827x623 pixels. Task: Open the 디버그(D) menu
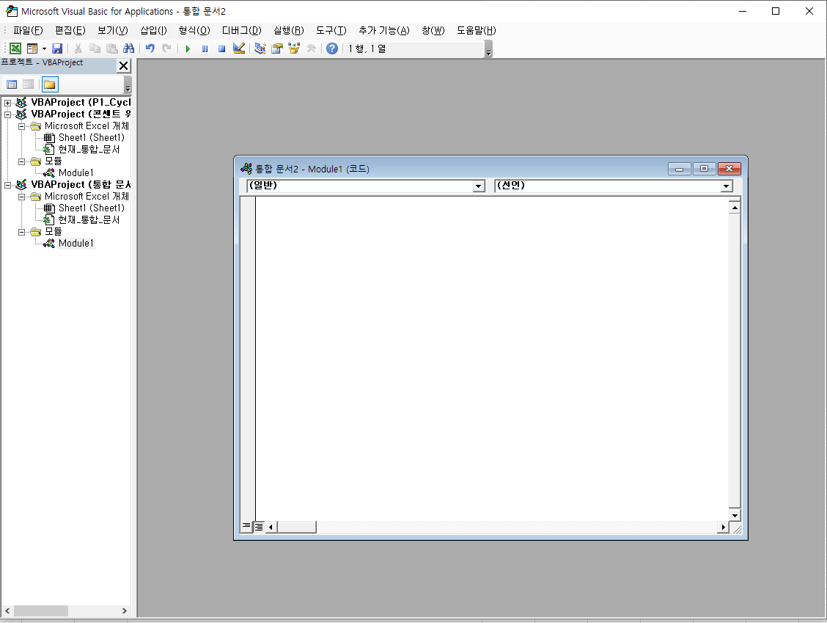point(241,31)
